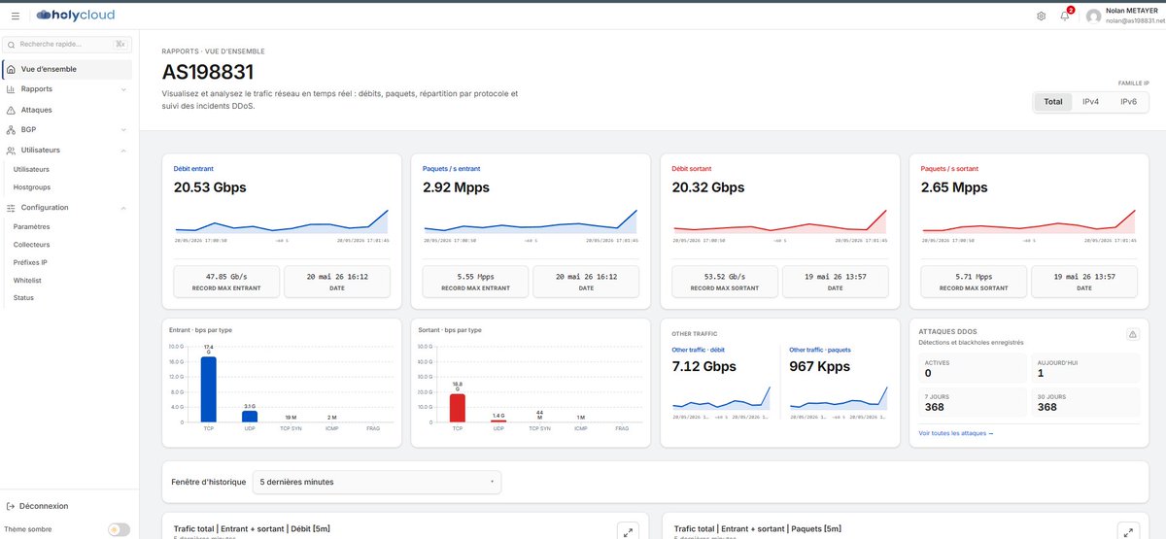Click the BGP network icon
This screenshot has width=1166, height=539.
11,129
